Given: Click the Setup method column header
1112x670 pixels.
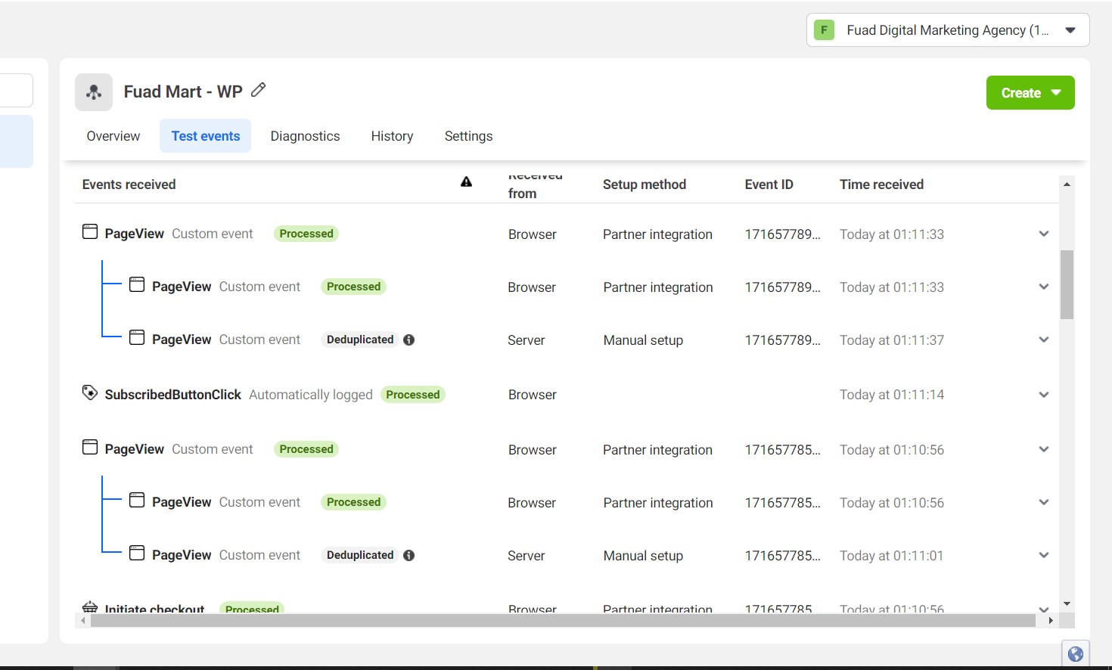Looking at the screenshot, I should coord(645,185).
